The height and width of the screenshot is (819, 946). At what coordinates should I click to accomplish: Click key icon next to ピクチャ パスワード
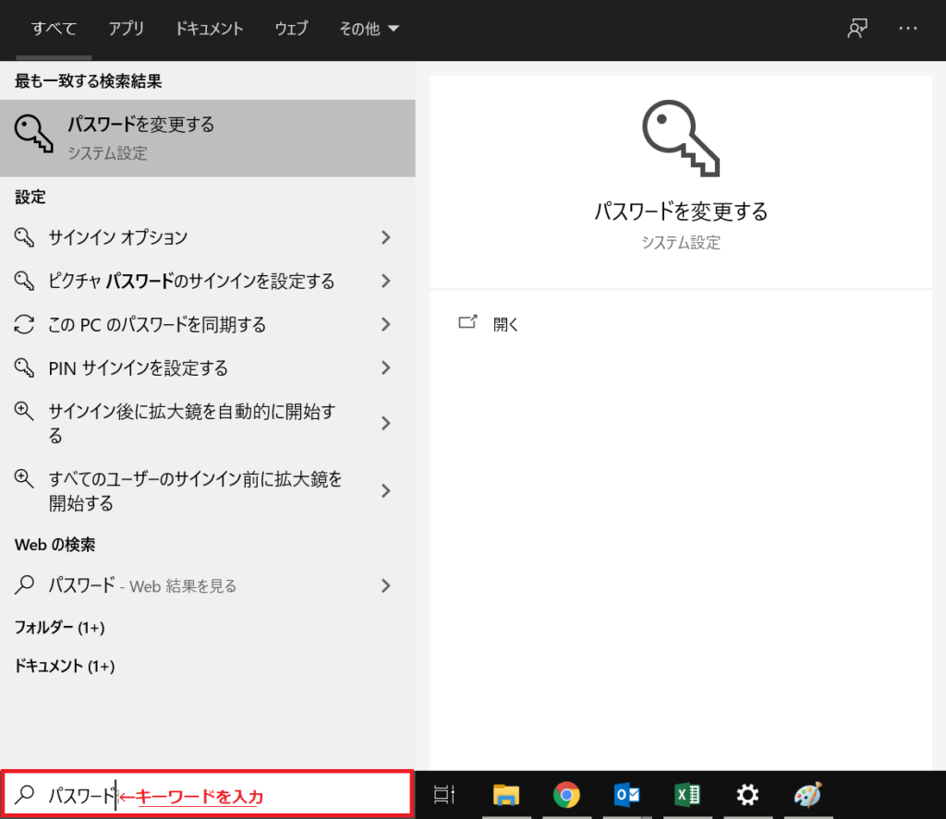(x=24, y=281)
